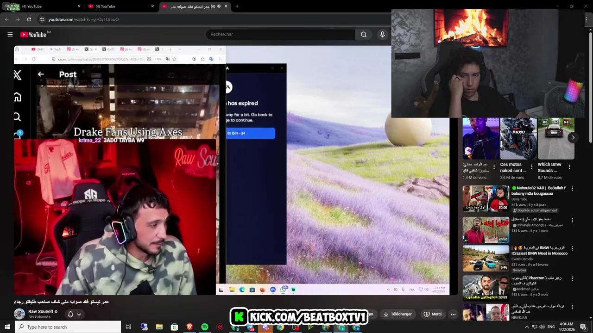Show next suggested shelf videos arrow

[573, 137]
